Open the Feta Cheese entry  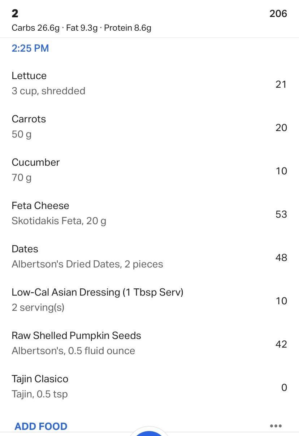click(149, 213)
